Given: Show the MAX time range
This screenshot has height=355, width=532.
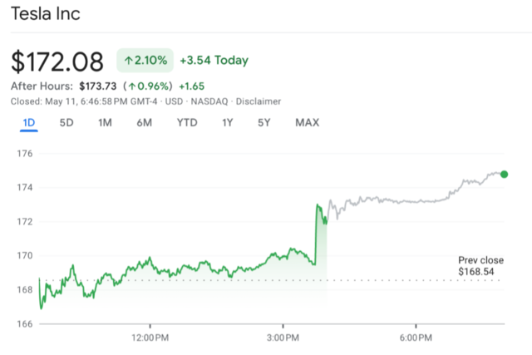Looking at the screenshot, I should 308,123.
